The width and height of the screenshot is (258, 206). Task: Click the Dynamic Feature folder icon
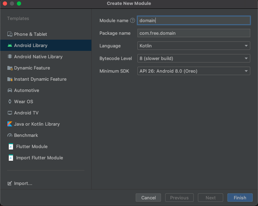coord(10,68)
